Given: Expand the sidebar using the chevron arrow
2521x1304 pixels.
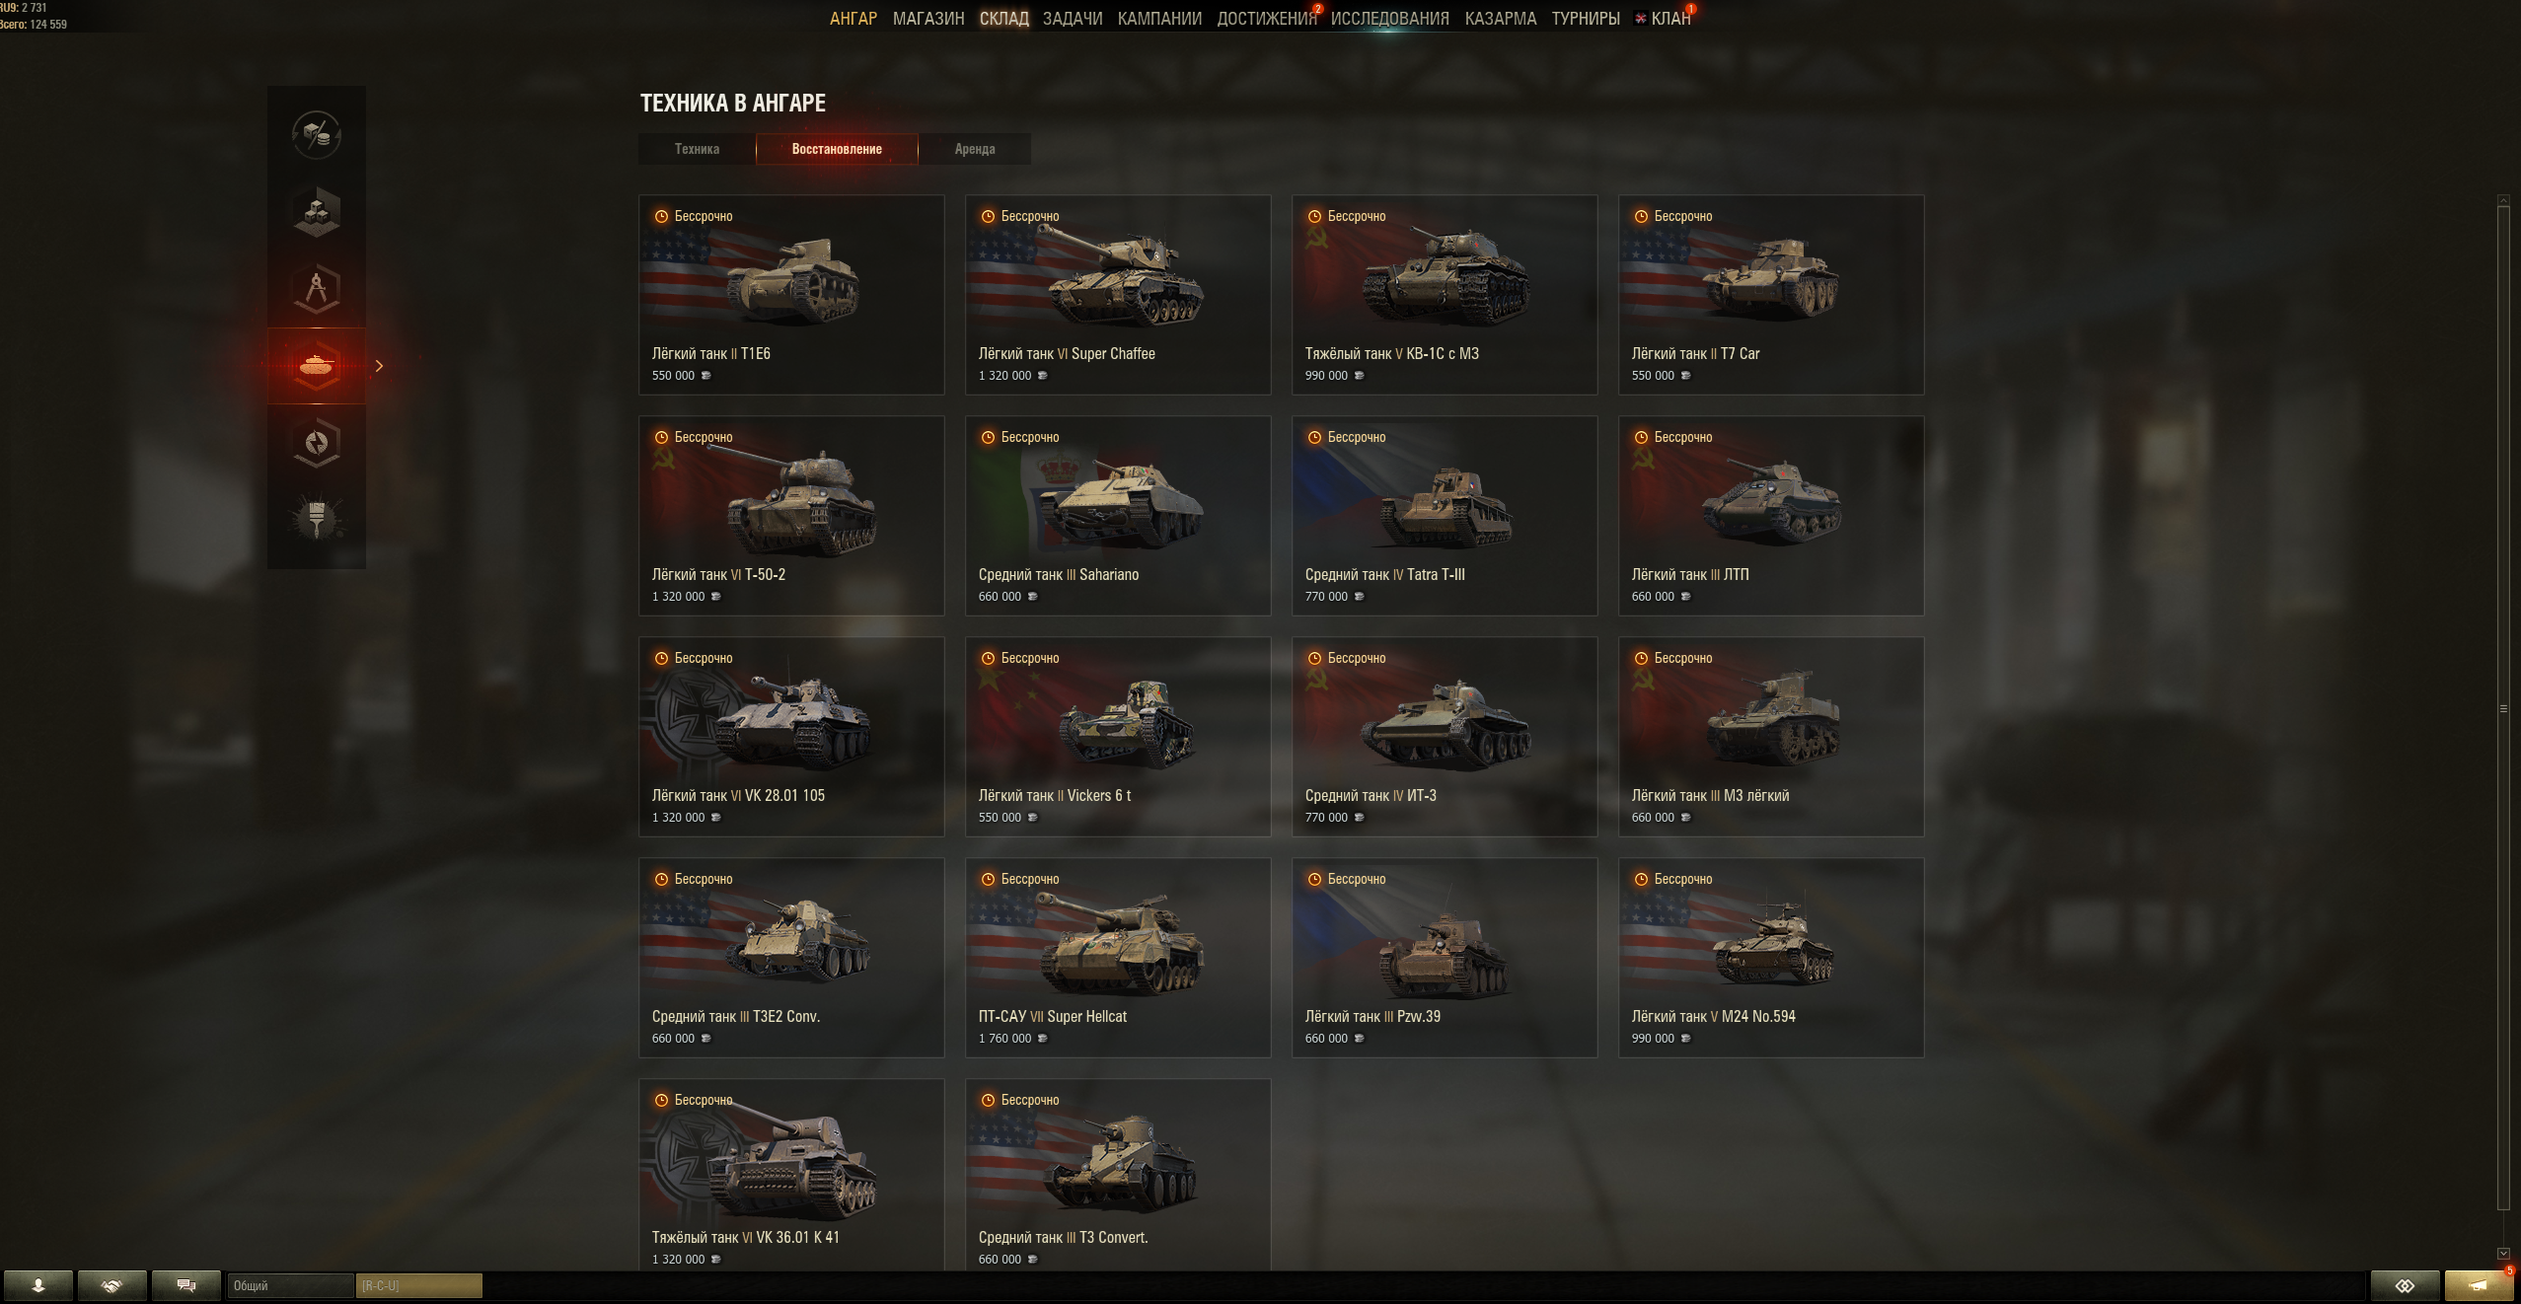Looking at the screenshot, I should [x=380, y=366].
